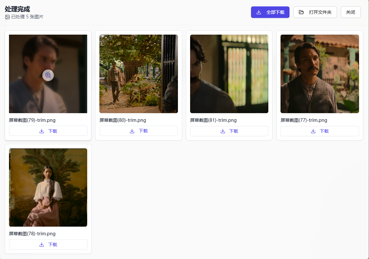Click download icon under 屏幕截图(77)-trim.png
Viewport: 369px width, 259px height.
pyautogui.click(x=313, y=131)
